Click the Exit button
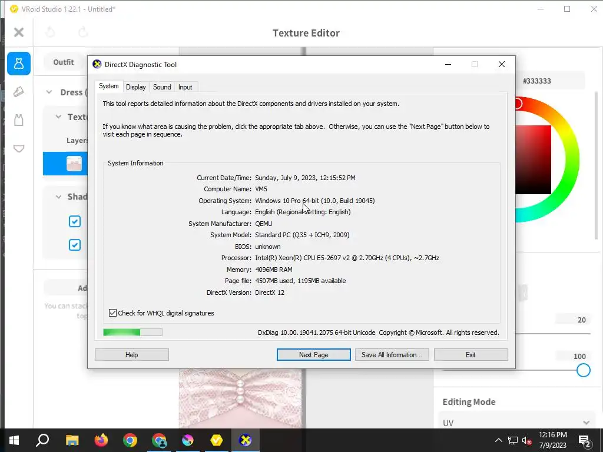The image size is (603, 452). (471, 355)
